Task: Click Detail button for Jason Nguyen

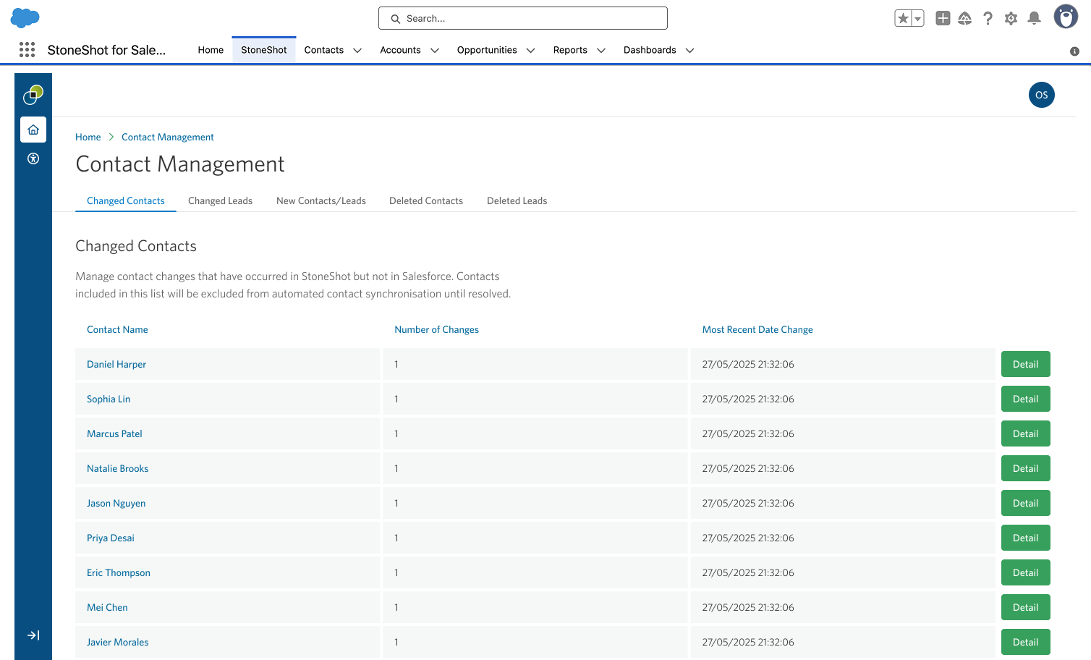Action: coord(1026,503)
